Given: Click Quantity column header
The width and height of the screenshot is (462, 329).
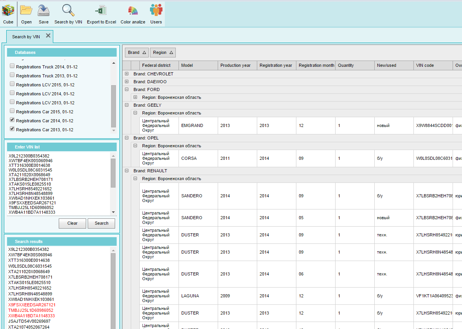Looking at the screenshot, I should click(355, 65).
